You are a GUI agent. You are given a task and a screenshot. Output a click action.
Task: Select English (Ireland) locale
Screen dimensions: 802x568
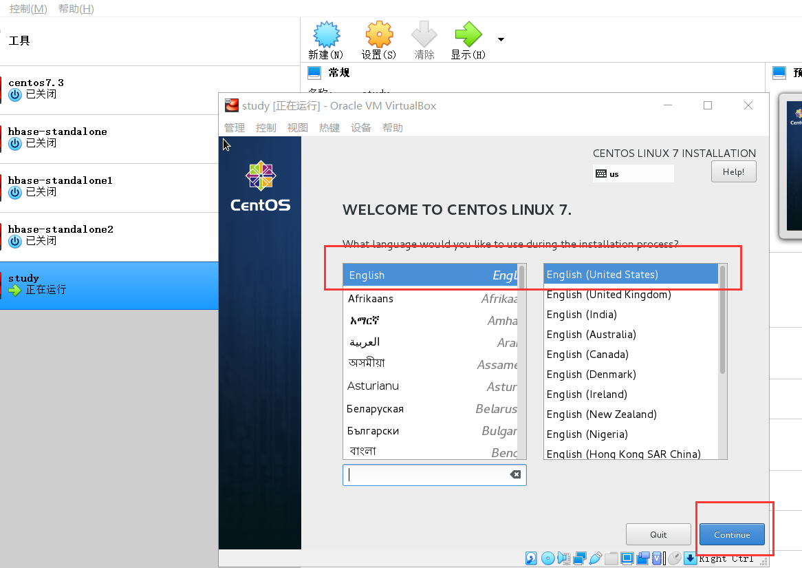click(631, 395)
